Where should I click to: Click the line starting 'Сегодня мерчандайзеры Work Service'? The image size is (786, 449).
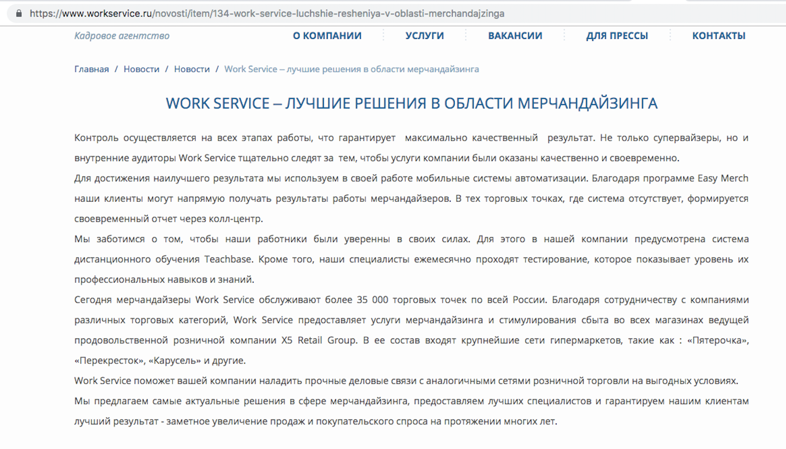411,300
